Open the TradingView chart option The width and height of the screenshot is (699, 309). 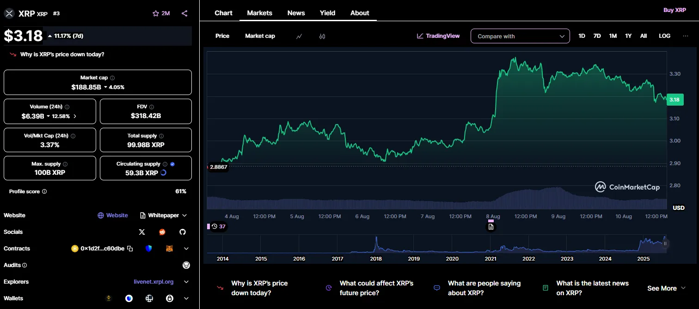[x=438, y=36]
